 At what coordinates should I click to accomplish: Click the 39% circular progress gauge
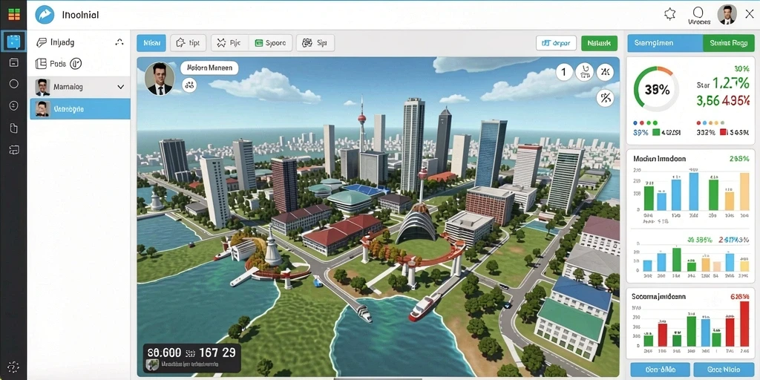(x=656, y=89)
